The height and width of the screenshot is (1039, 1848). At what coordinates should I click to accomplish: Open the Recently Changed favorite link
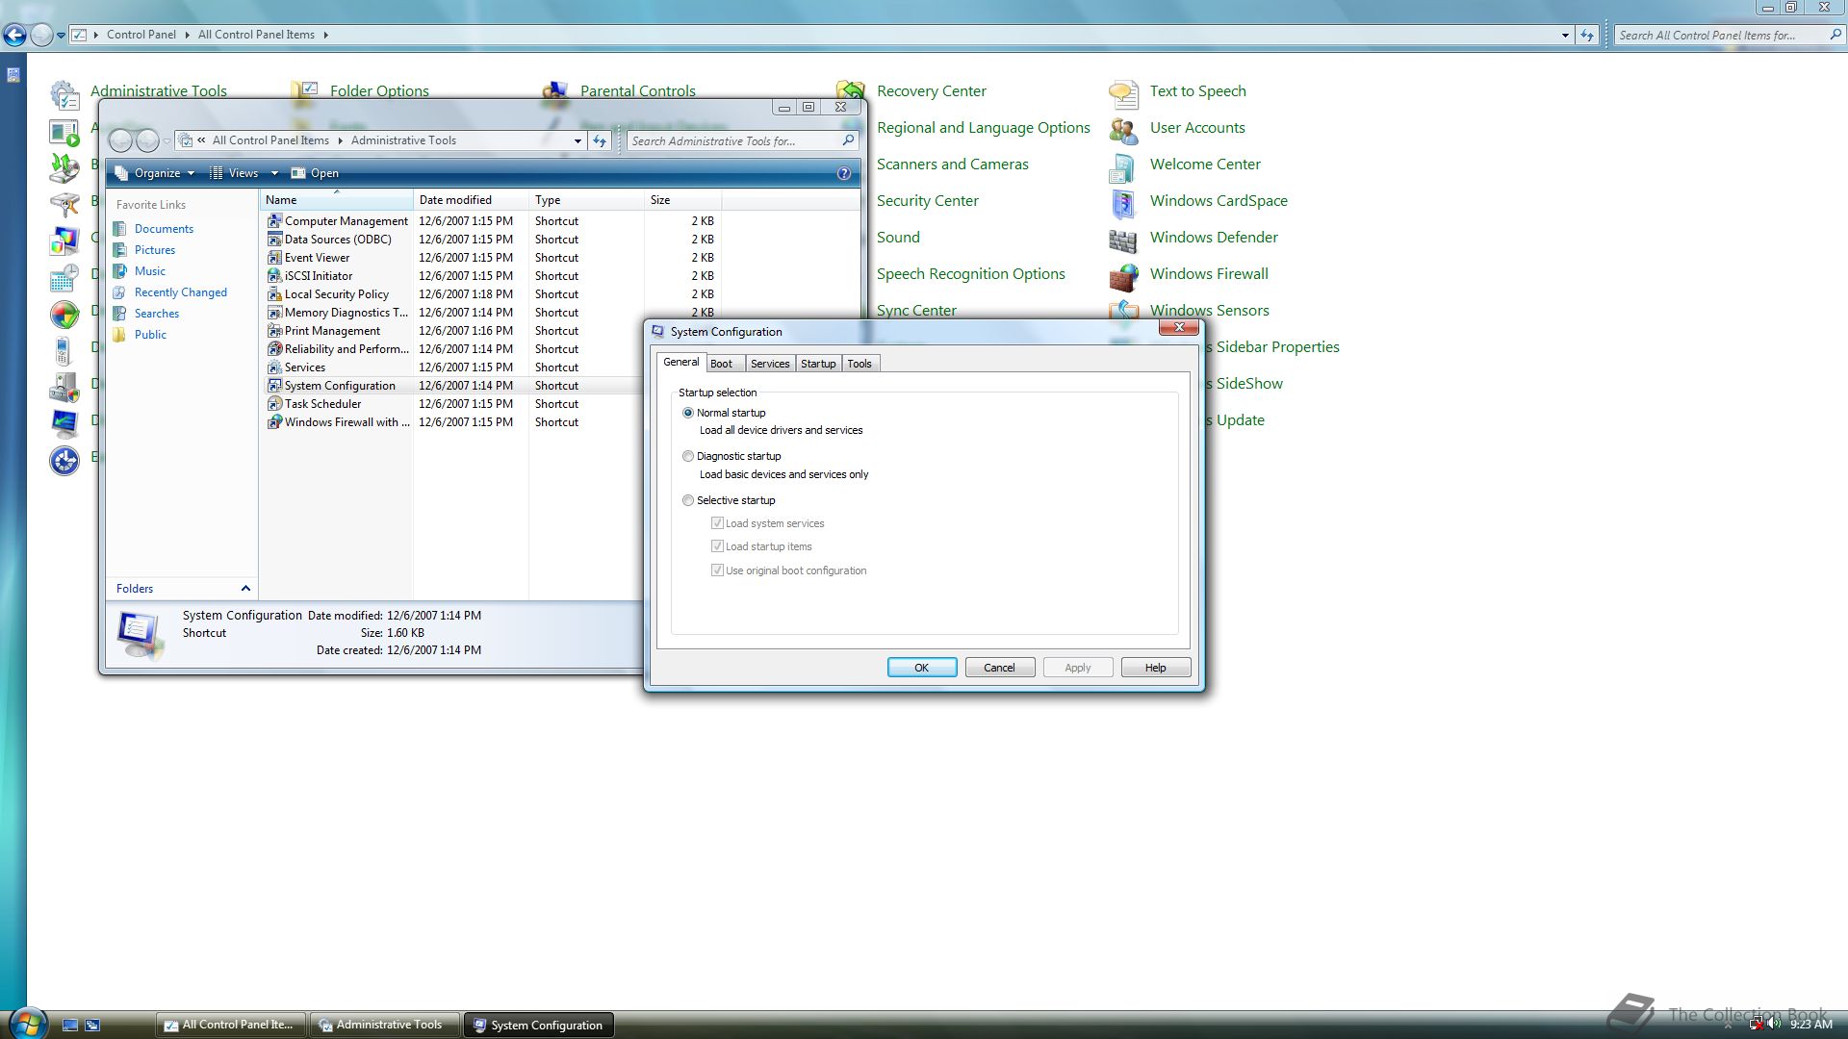pyautogui.click(x=181, y=292)
